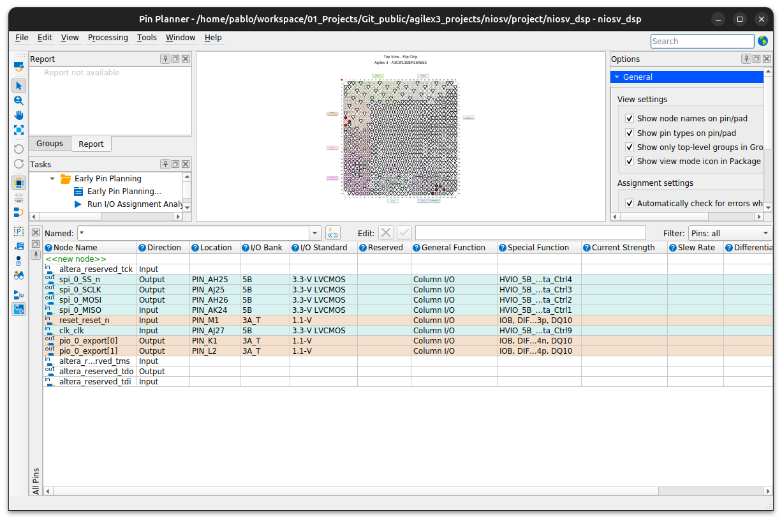The width and height of the screenshot is (782, 521).
Task: Click the globe icon beside search box
Action: coord(763,41)
